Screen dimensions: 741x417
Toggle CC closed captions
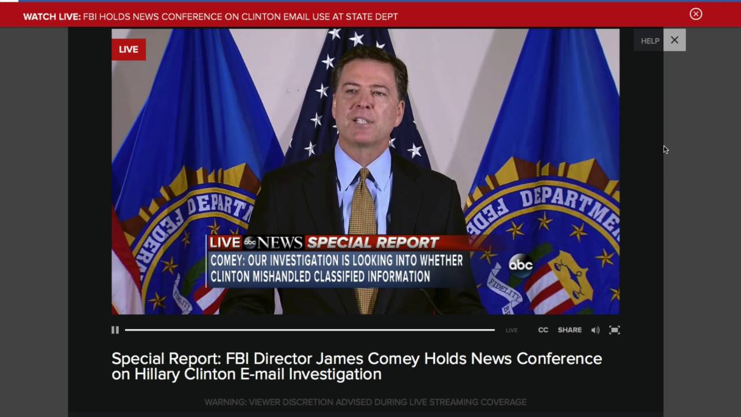pos(543,330)
